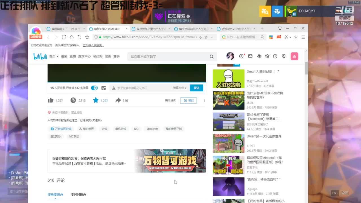Open bilibili messages envelope icon
361x203 pixels.
pos(250,56)
